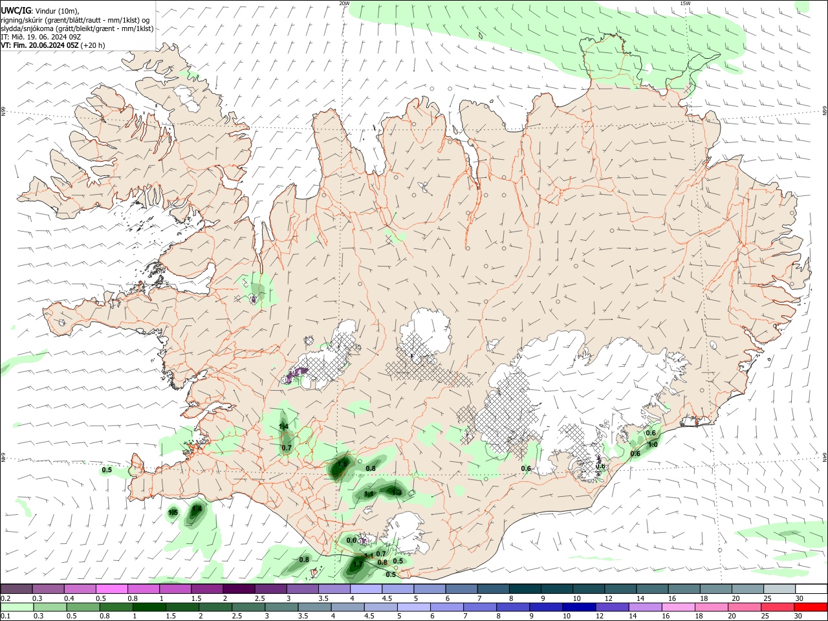The height and width of the screenshot is (621, 828).
Task: Click the 'slydda/snjókoma (grátt/bleikt/grænt' header line
Action: coord(77,28)
